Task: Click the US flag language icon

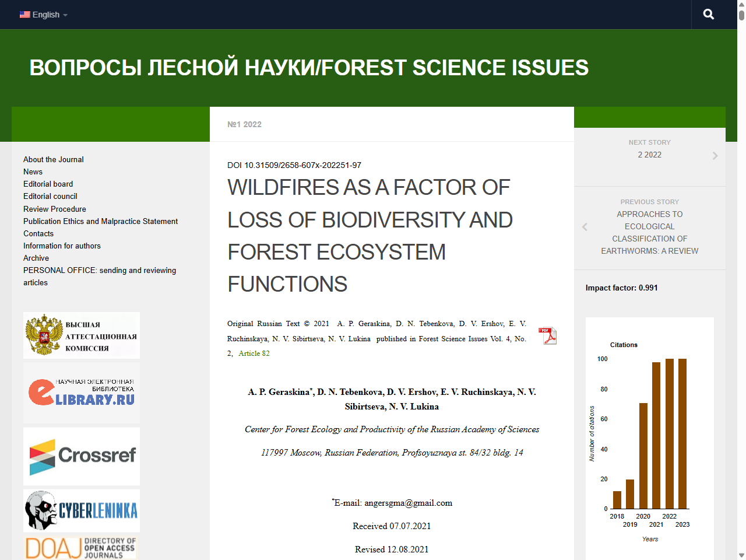Action: tap(24, 14)
